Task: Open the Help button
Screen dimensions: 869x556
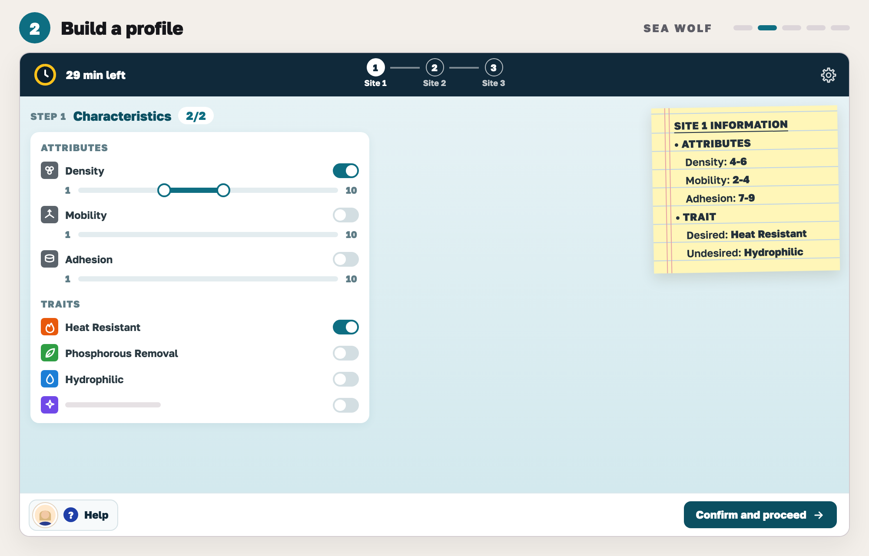Action: pos(73,515)
